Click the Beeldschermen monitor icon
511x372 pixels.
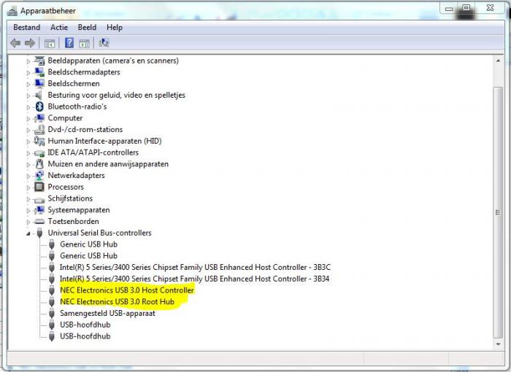point(39,83)
